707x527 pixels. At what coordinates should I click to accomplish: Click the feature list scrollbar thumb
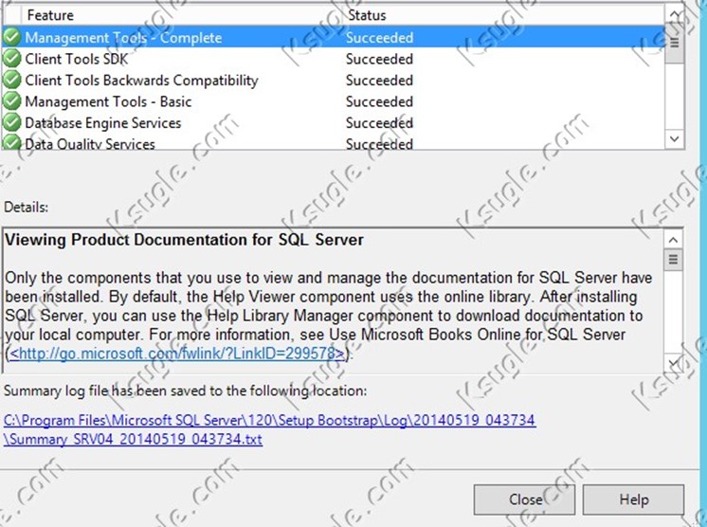(x=675, y=45)
